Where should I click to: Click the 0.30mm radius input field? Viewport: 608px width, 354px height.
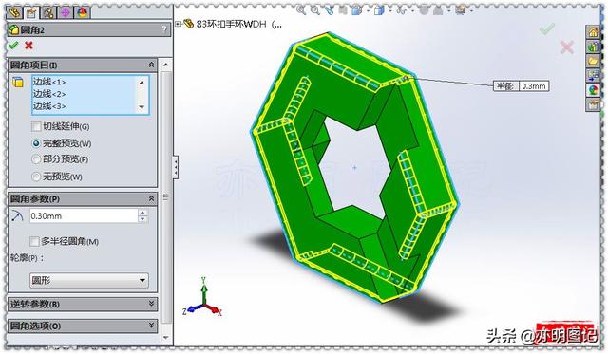84,215
